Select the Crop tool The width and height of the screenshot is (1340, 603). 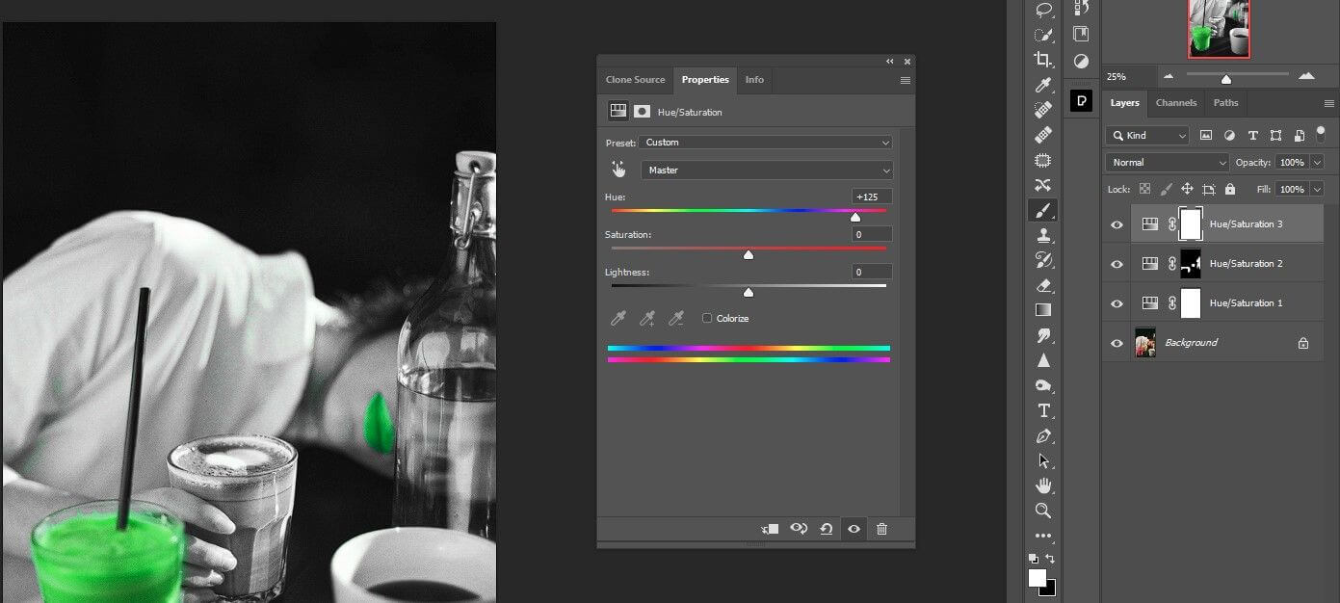[x=1043, y=59]
